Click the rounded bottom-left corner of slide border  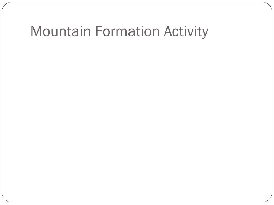tap(5, 199)
